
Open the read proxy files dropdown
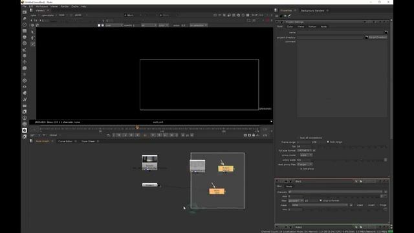(305, 164)
